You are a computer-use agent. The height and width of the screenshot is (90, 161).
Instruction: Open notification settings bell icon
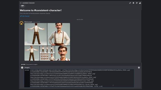click(133, 3)
